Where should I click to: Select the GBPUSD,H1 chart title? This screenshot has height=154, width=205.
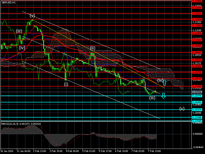[x=8, y=3]
